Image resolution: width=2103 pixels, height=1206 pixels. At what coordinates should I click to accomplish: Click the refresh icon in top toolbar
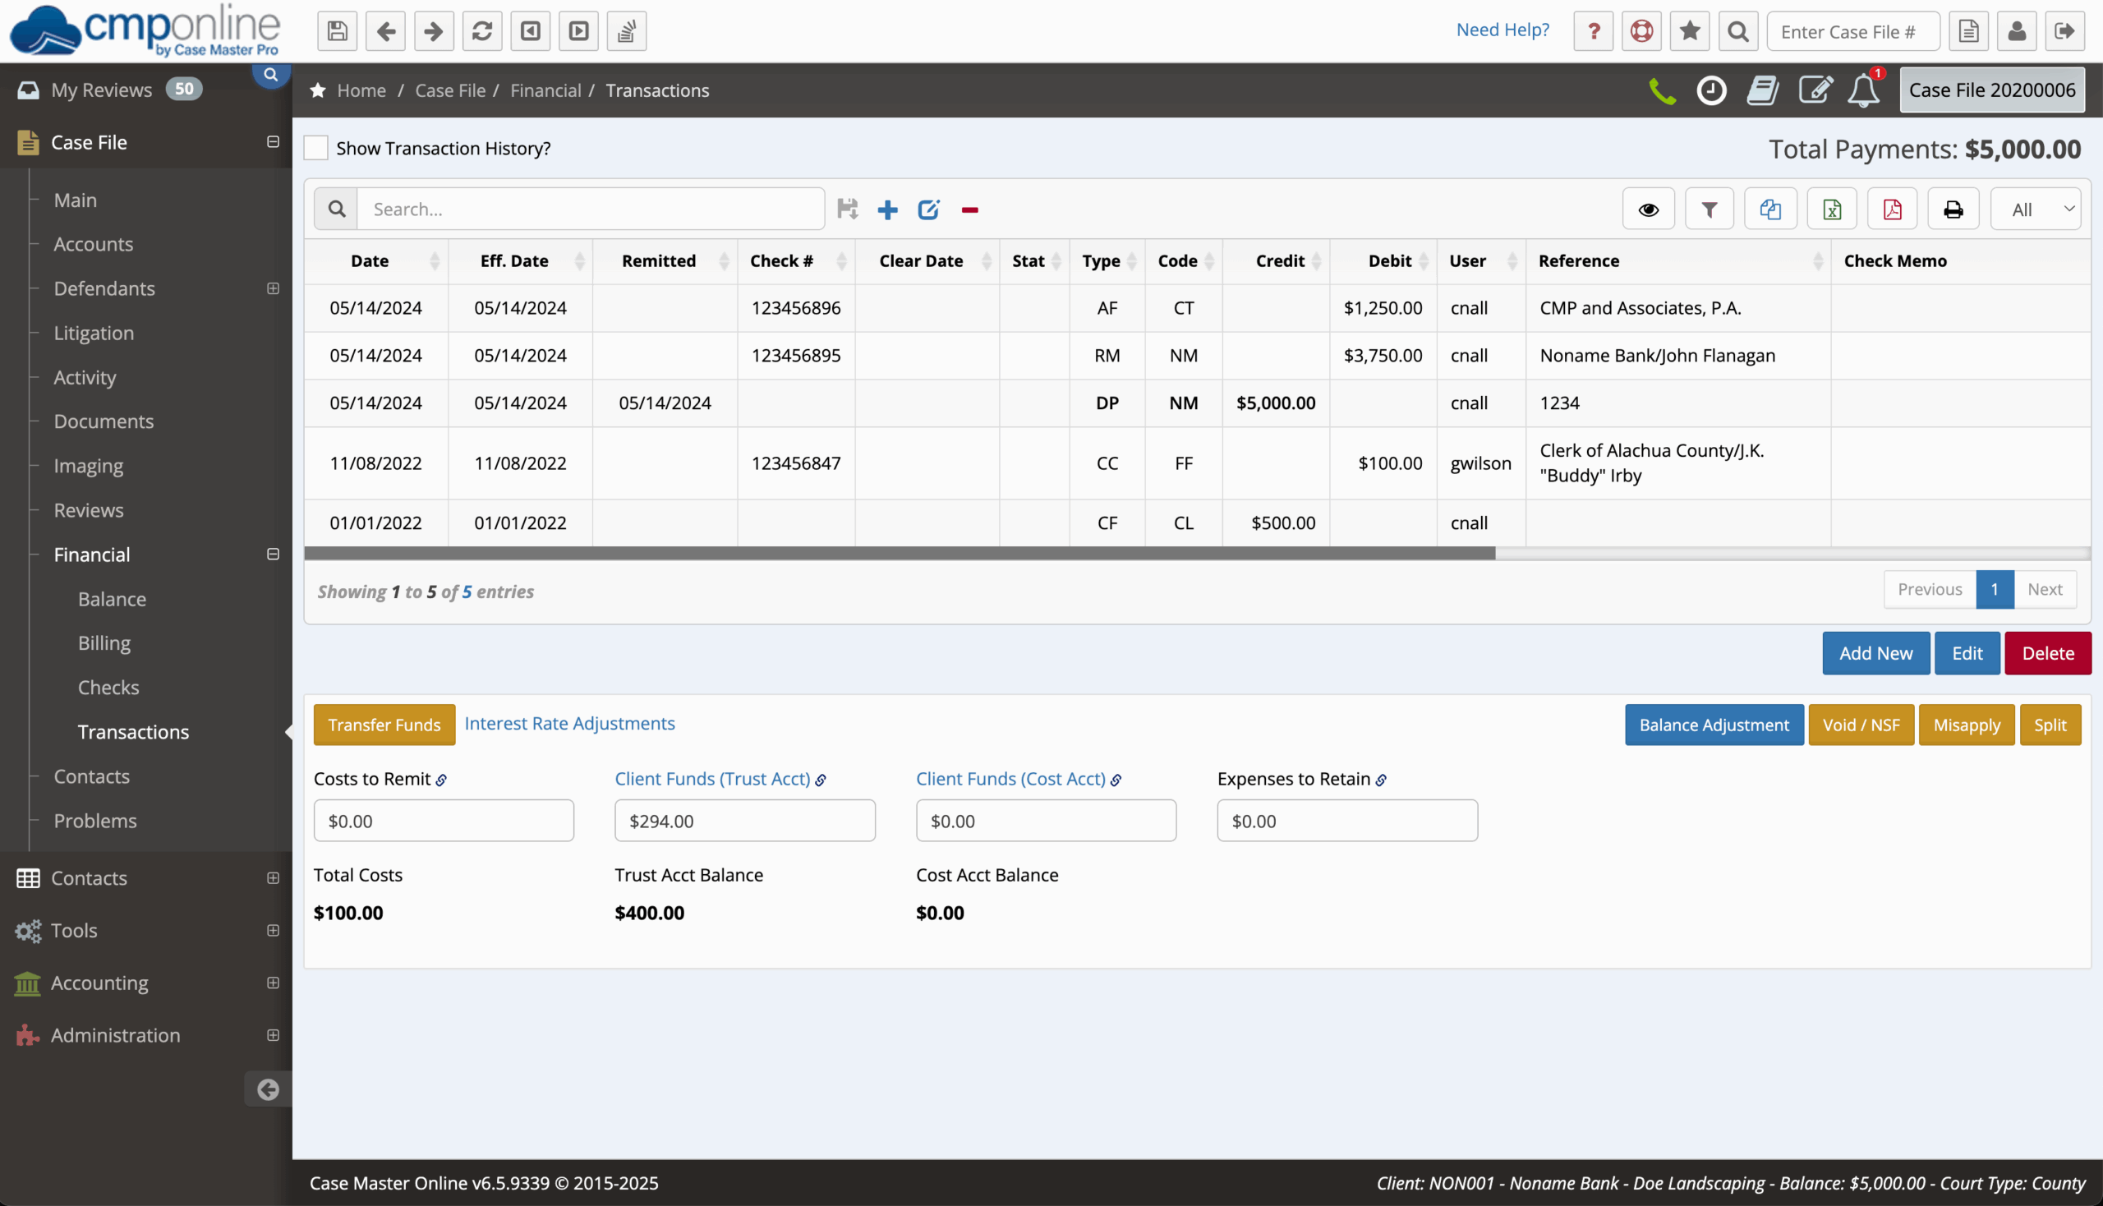tap(482, 31)
